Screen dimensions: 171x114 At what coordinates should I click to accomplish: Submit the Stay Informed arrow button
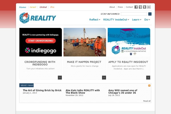(150, 14)
